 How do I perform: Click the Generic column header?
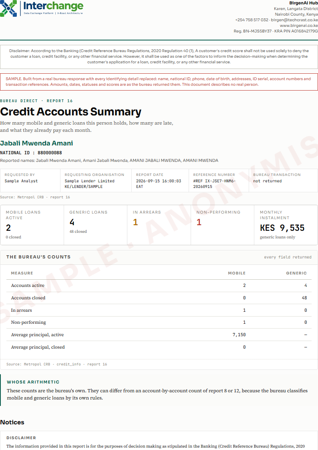tap(296, 273)
